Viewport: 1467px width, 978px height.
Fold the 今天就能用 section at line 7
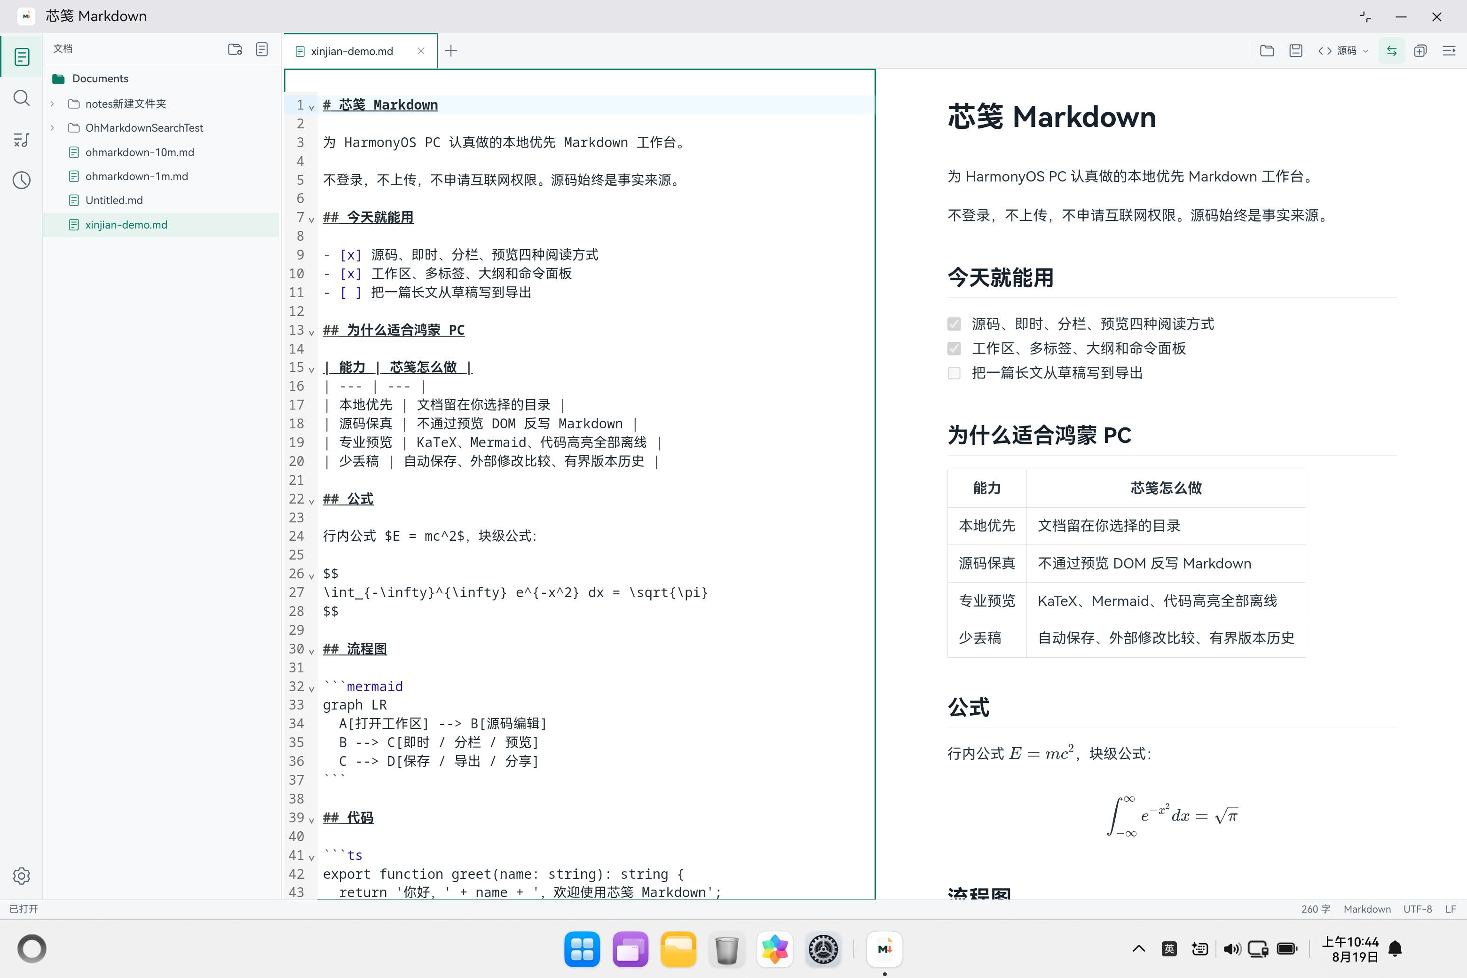pyautogui.click(x=311, y=219)
